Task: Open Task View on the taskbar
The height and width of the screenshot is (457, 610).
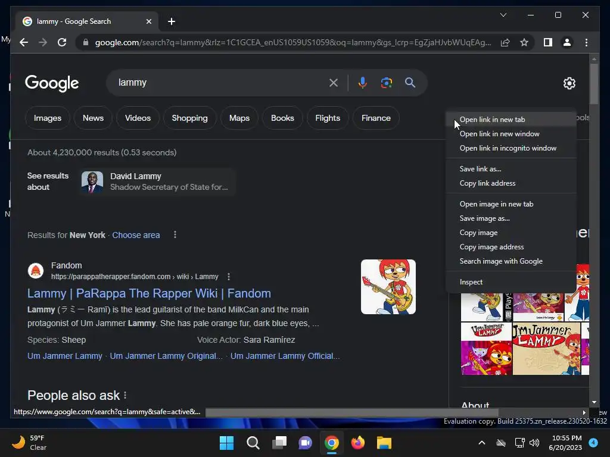Action: coord(279,443)
